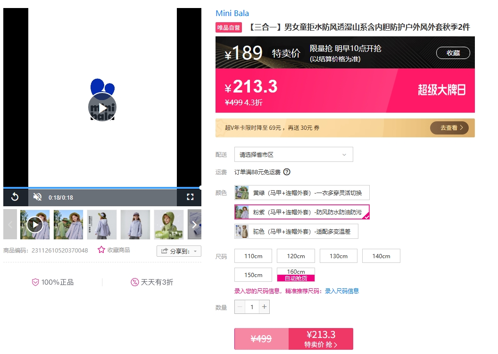Expand the 分享到 share dropdown

tap(179, 251)
